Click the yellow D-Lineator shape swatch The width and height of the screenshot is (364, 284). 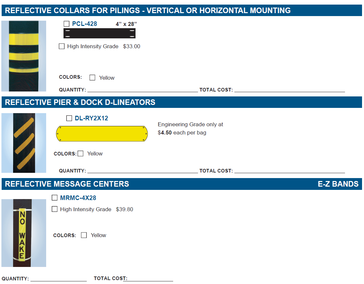(102, 134)
